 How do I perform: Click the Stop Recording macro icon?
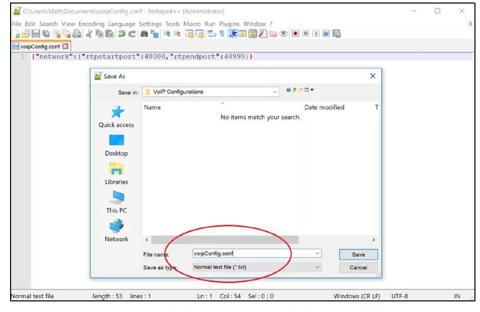coord(305,34)
